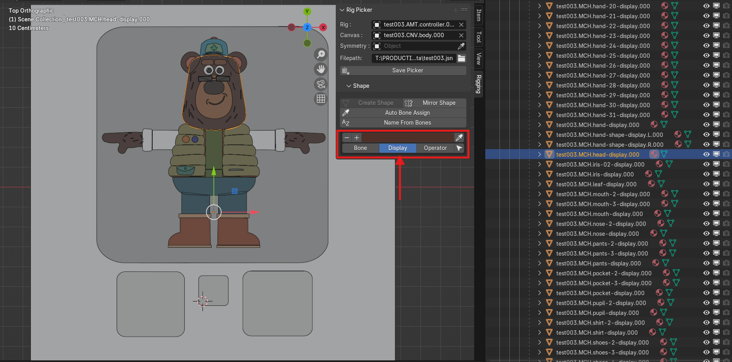Click the plus icon above Bone tab

(357, 138)
